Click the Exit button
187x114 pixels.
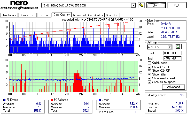click(177, 5)
